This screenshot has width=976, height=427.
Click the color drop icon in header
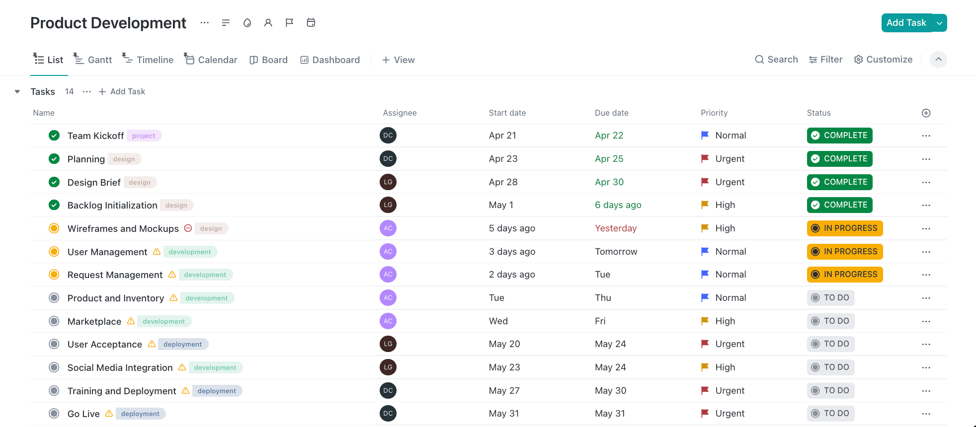point(247,23)
